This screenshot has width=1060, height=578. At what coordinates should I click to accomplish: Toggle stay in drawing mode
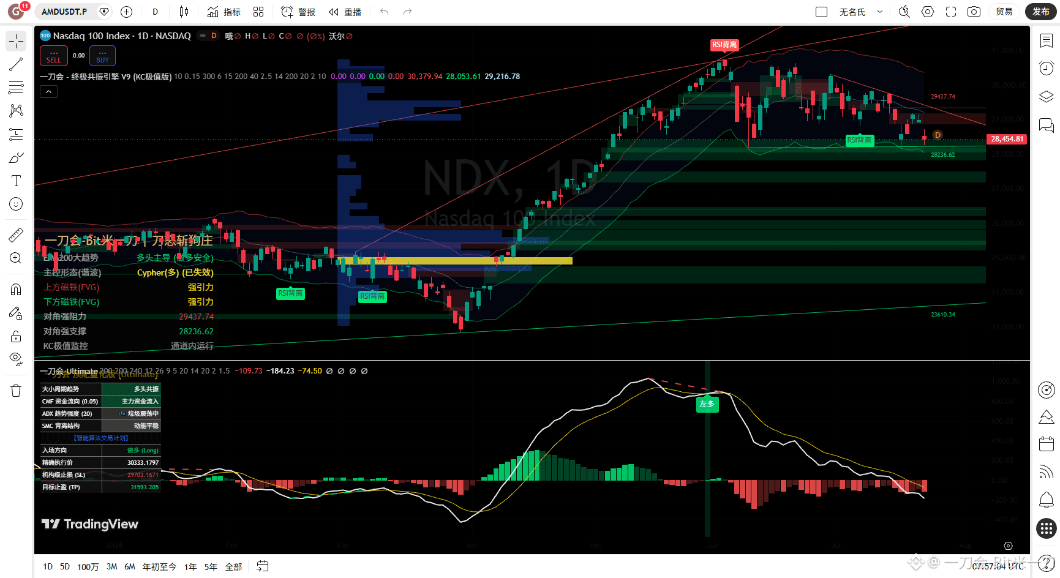click(16, 313)
